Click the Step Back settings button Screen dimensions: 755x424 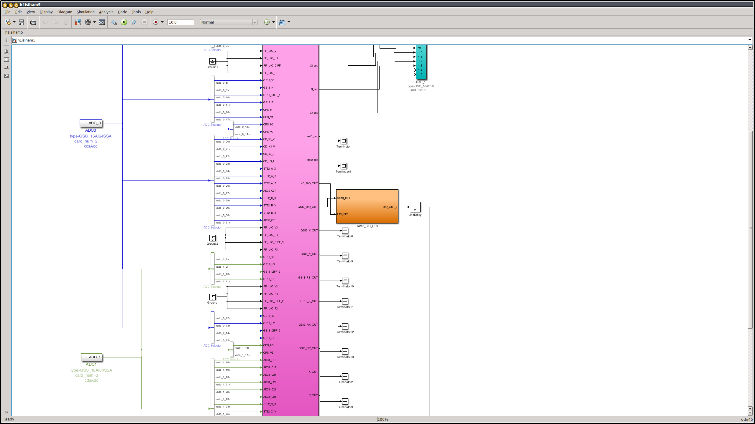click(114, 22)
